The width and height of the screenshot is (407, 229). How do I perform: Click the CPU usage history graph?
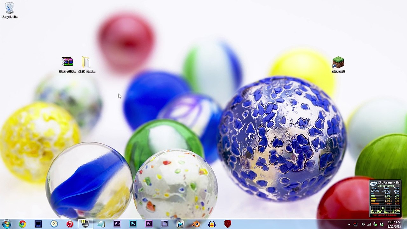click(385, 209)
